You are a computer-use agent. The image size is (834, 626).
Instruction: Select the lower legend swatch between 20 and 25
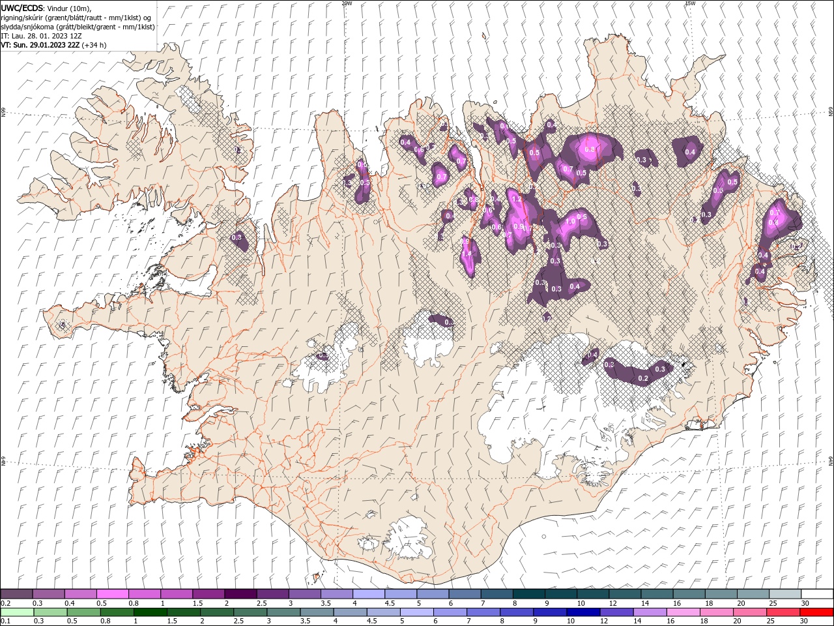click(x=749, y=612)
